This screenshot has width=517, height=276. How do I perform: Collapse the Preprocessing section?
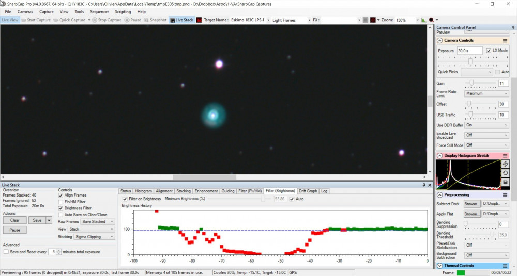click(x=440, y=195)
